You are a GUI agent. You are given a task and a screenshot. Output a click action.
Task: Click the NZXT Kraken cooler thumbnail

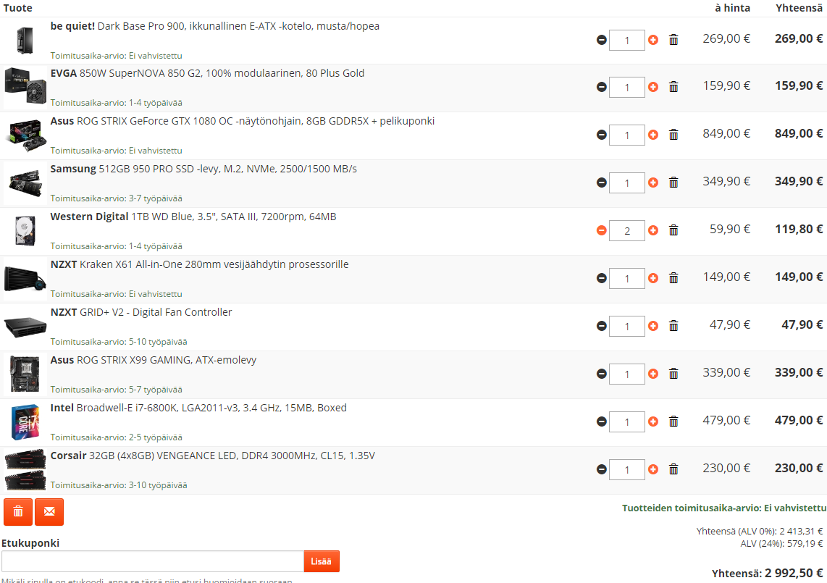25,278
